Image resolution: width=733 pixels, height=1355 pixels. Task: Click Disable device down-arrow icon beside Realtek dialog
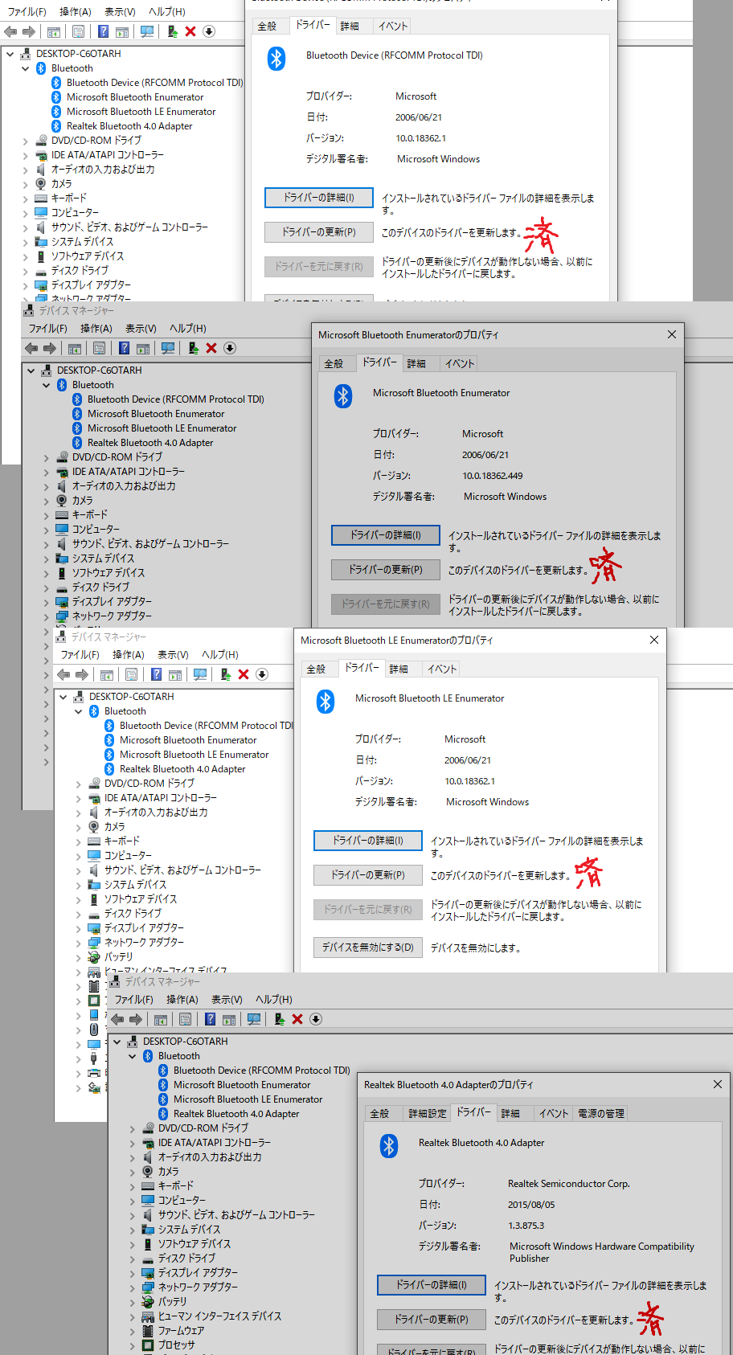[316, 1019]
